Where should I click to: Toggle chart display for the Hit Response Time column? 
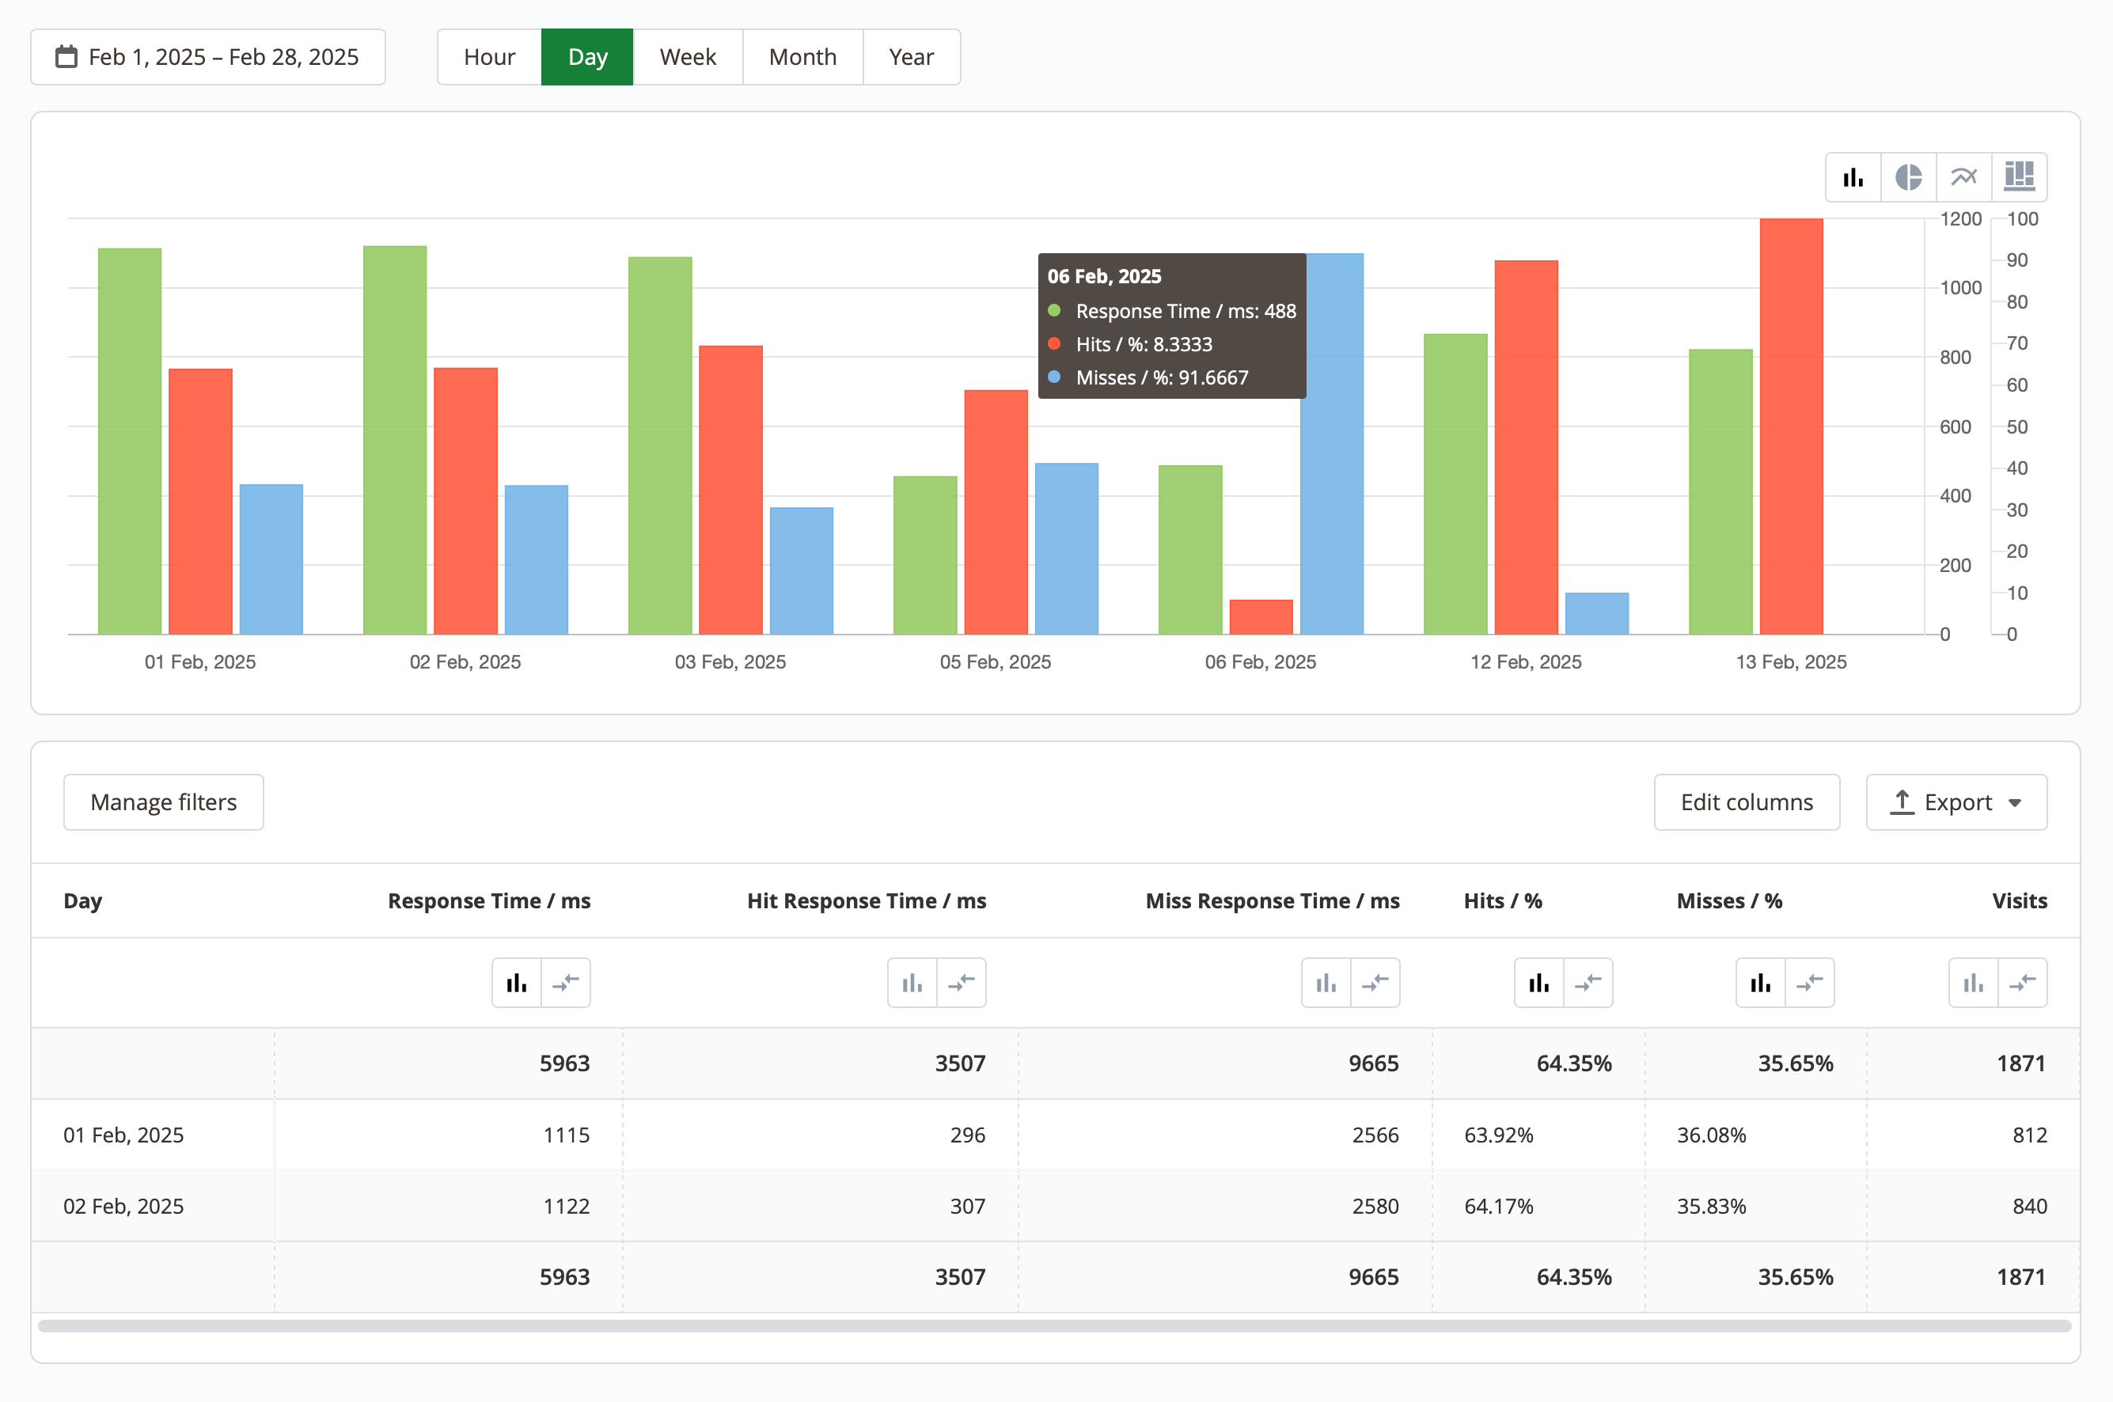(x=912, y=983)
